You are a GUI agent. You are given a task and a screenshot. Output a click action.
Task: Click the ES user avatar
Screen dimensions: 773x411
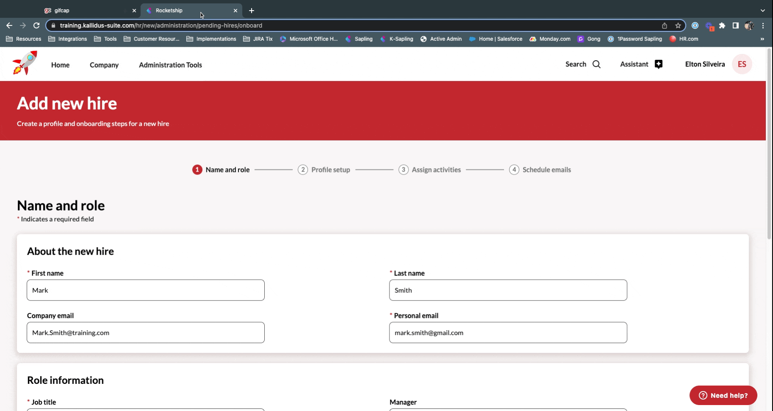pyautogui.click(x=742, y=65)
